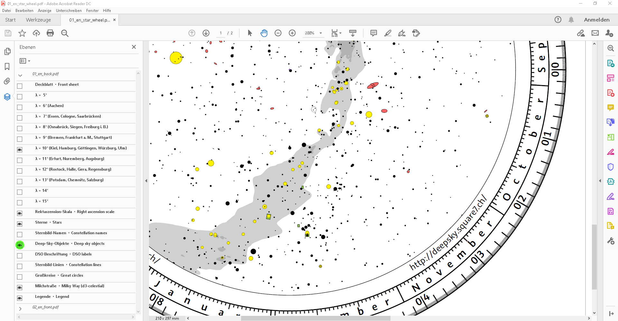
Task: Click the read mode scroll icon
Action: (353, 33)
